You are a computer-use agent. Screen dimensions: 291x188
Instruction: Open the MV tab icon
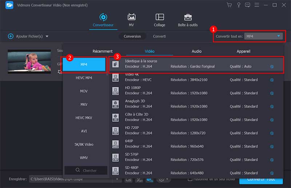131,17
